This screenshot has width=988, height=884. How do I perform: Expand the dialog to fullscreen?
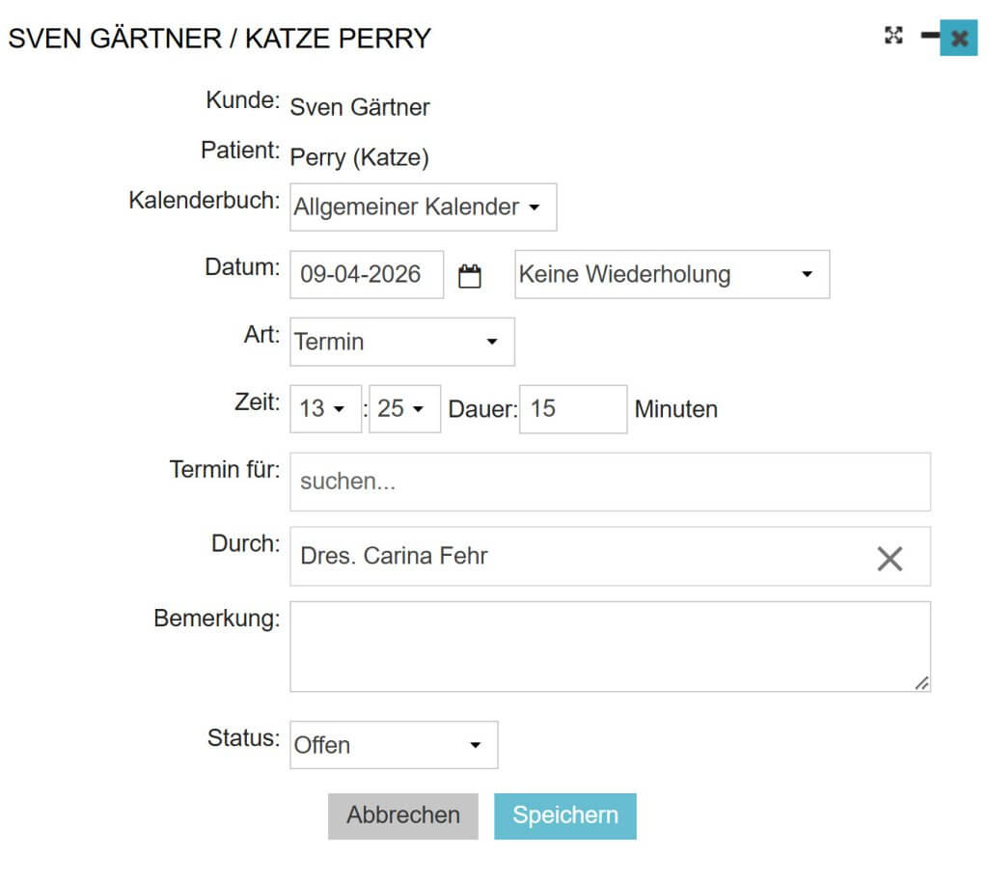(x=893, y=36)
